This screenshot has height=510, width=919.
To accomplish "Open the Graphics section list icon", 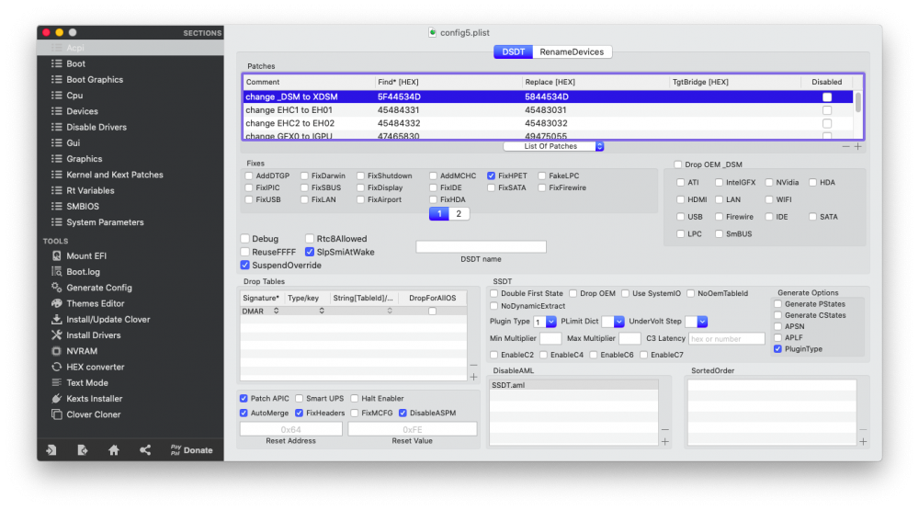I will point(56,158).
